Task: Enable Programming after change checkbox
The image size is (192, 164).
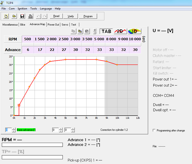Action: coord(154,130)
